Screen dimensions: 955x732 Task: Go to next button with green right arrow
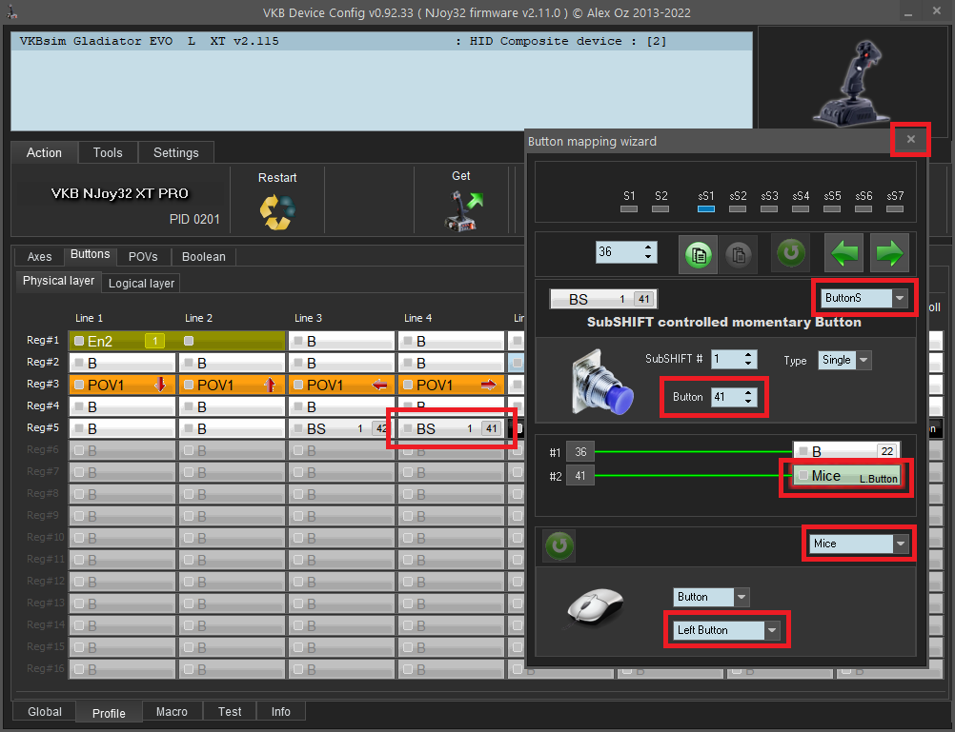(890, 253)
